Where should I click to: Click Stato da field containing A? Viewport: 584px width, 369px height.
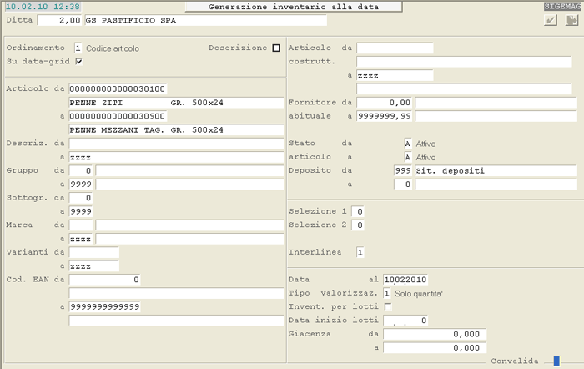(408, 144)
